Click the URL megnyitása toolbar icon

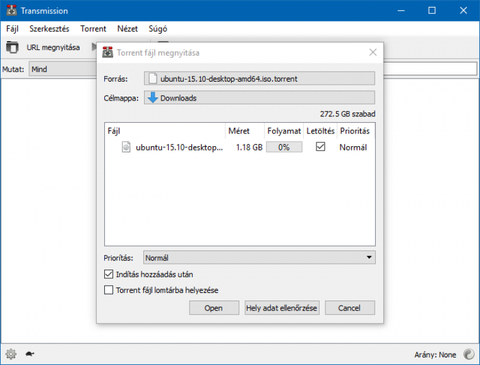(12, 47)
